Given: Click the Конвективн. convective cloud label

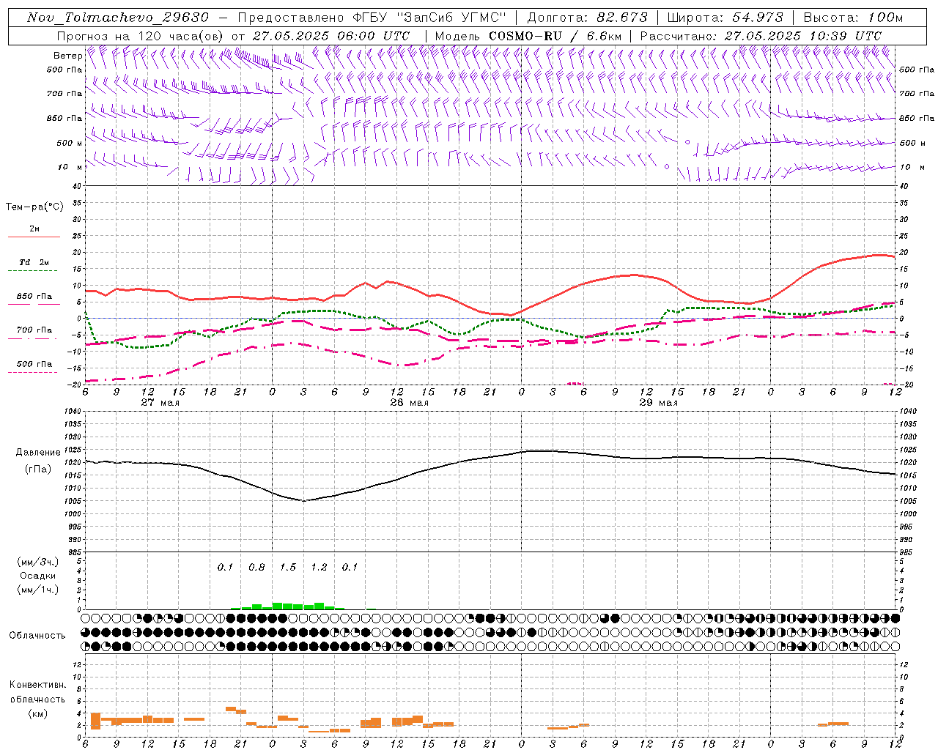Looking at the screenshot, I should (x=37, y=685).
